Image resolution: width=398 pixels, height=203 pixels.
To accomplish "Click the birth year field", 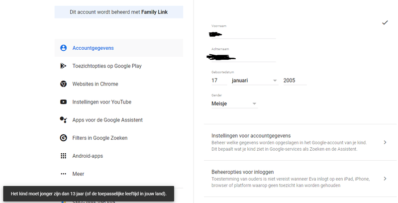I will (294, 81).
